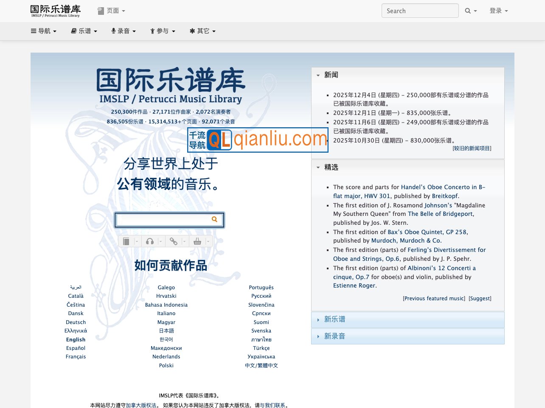Image resolution: width=545 pixels, height=408 pixels.
Task: Open the shopping basket search option
Action: 197,241
